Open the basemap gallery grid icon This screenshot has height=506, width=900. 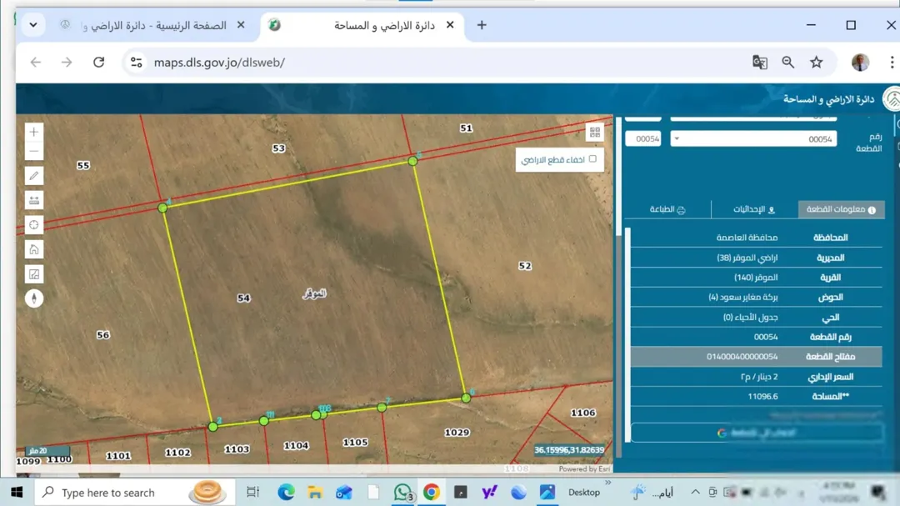tap(595, 133)
